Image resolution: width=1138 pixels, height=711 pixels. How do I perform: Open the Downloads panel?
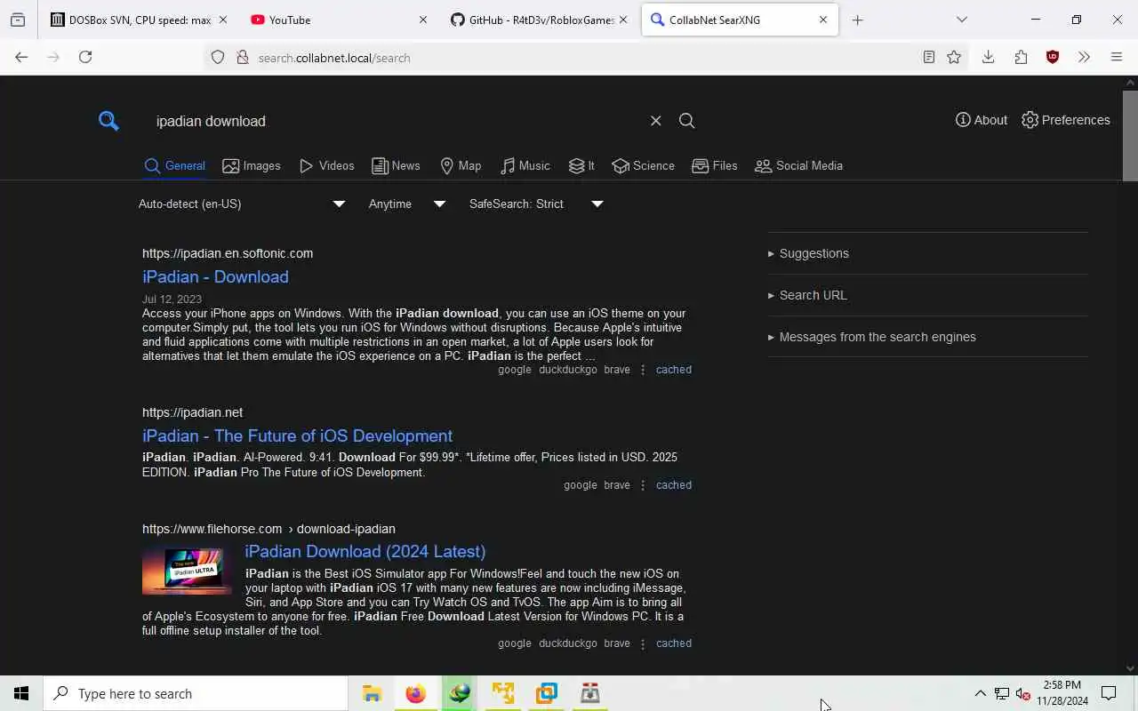988,57
